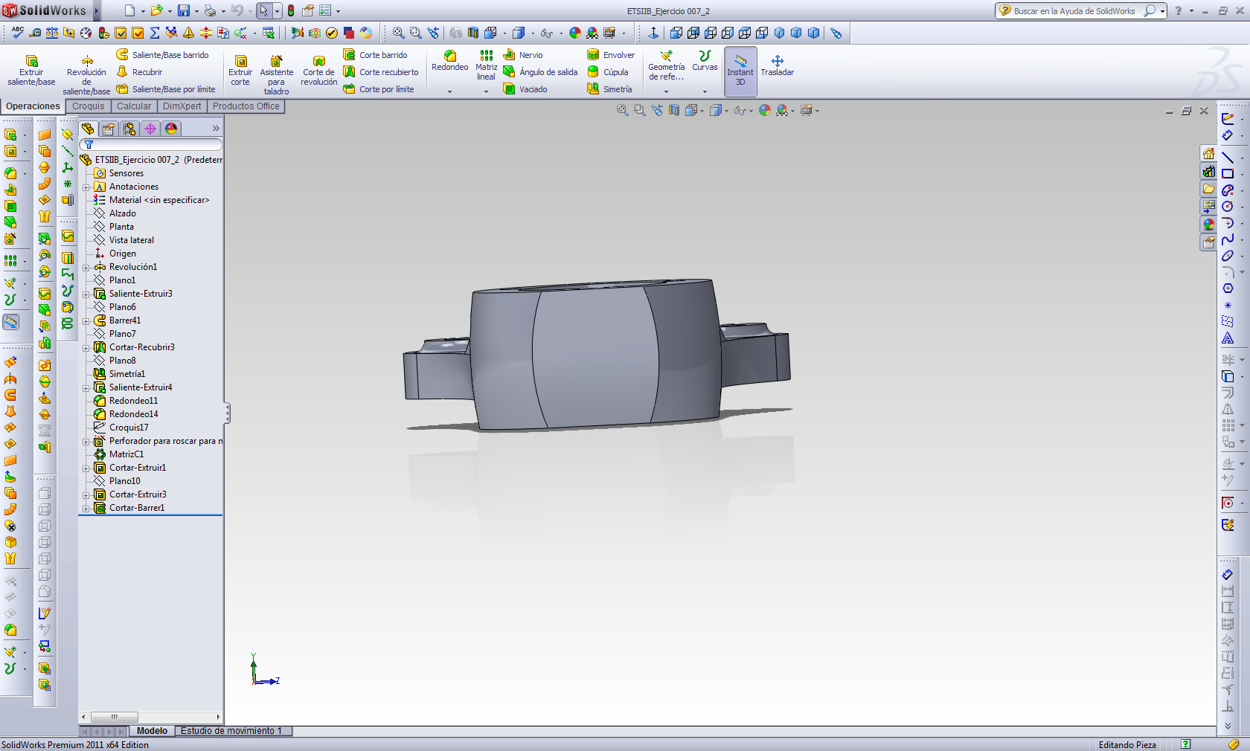Open the ConfigurationManager tab icon

pyautogui.click(x=129, y=129)
